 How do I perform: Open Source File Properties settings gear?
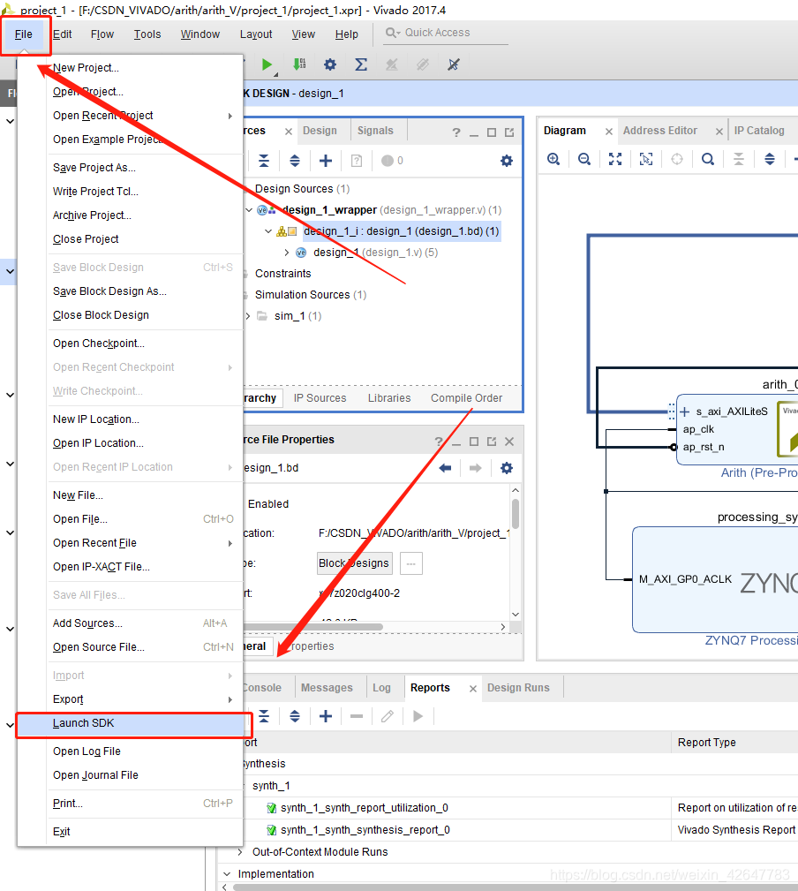pos(507,468)
